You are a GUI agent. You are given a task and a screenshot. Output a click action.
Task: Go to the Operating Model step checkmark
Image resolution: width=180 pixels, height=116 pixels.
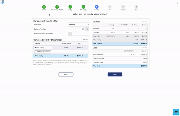[x=57, y=7]
